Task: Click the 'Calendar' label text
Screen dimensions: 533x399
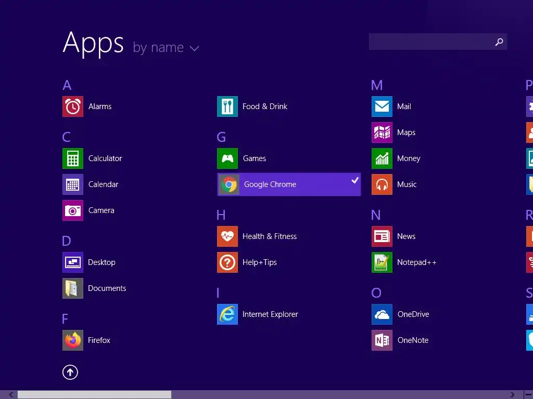Action: click(x=104, y=184)
